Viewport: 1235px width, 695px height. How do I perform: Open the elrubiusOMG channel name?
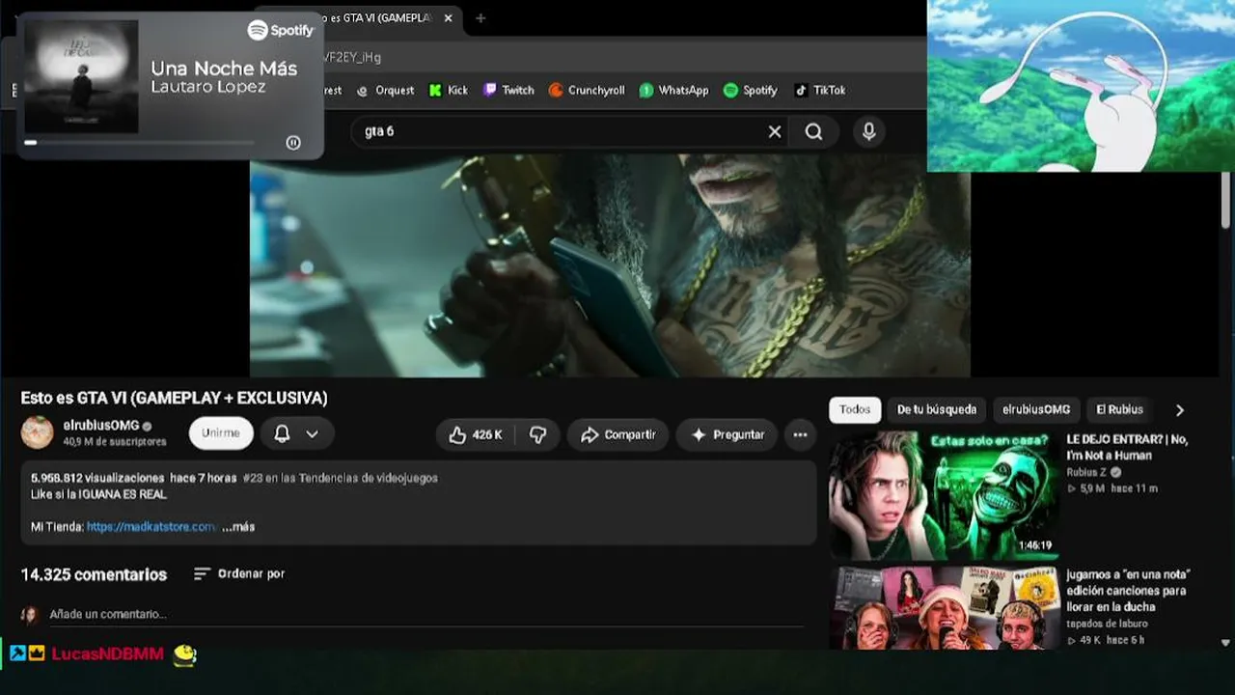[x=101, y=426]
